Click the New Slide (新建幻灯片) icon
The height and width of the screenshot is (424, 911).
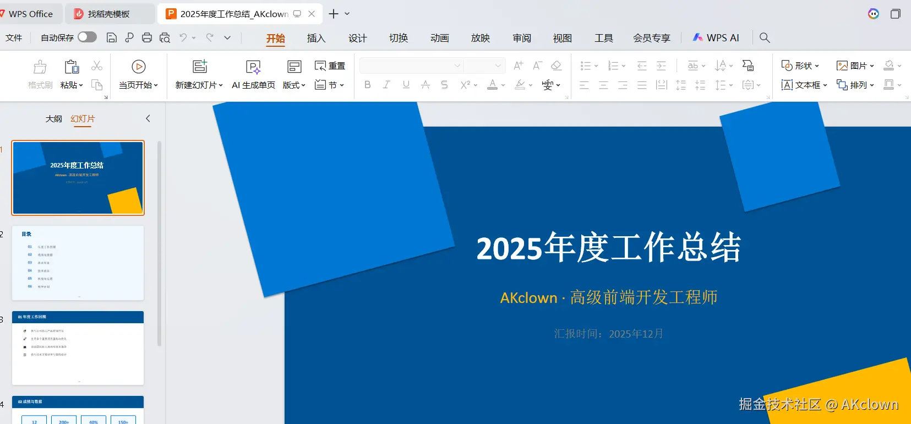click(x=199, y=67)
